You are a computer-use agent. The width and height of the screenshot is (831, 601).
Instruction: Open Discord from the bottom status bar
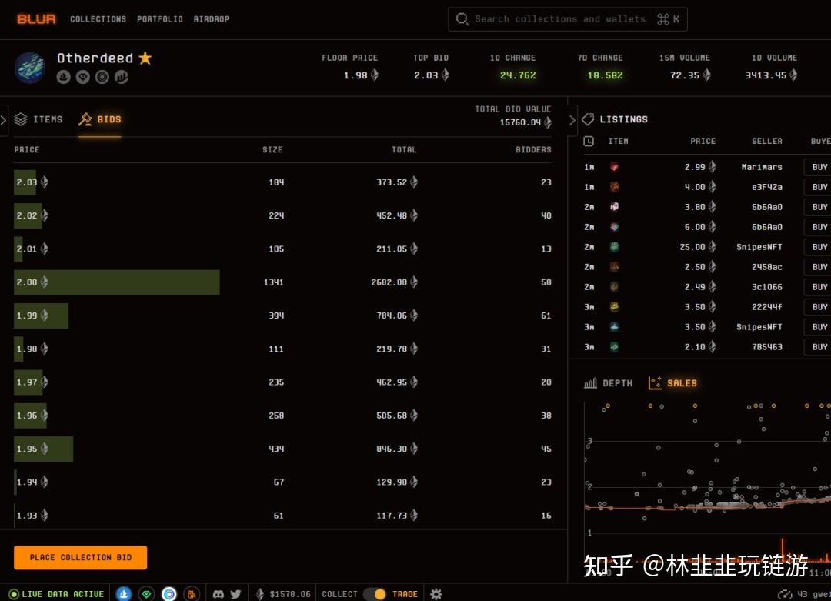(x=219, y=593)
